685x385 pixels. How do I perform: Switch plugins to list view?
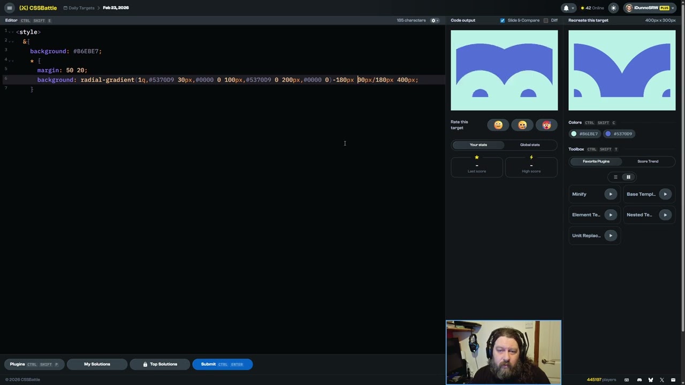[615, 177]
